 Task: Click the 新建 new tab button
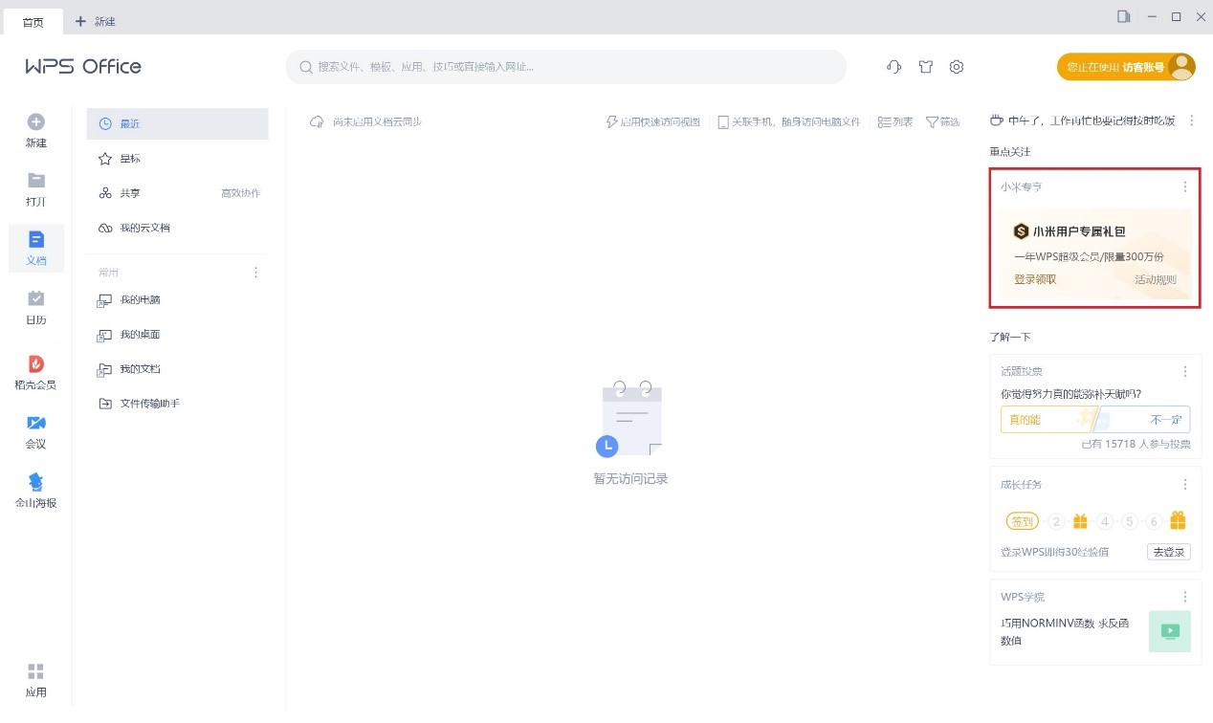point(95,21)
